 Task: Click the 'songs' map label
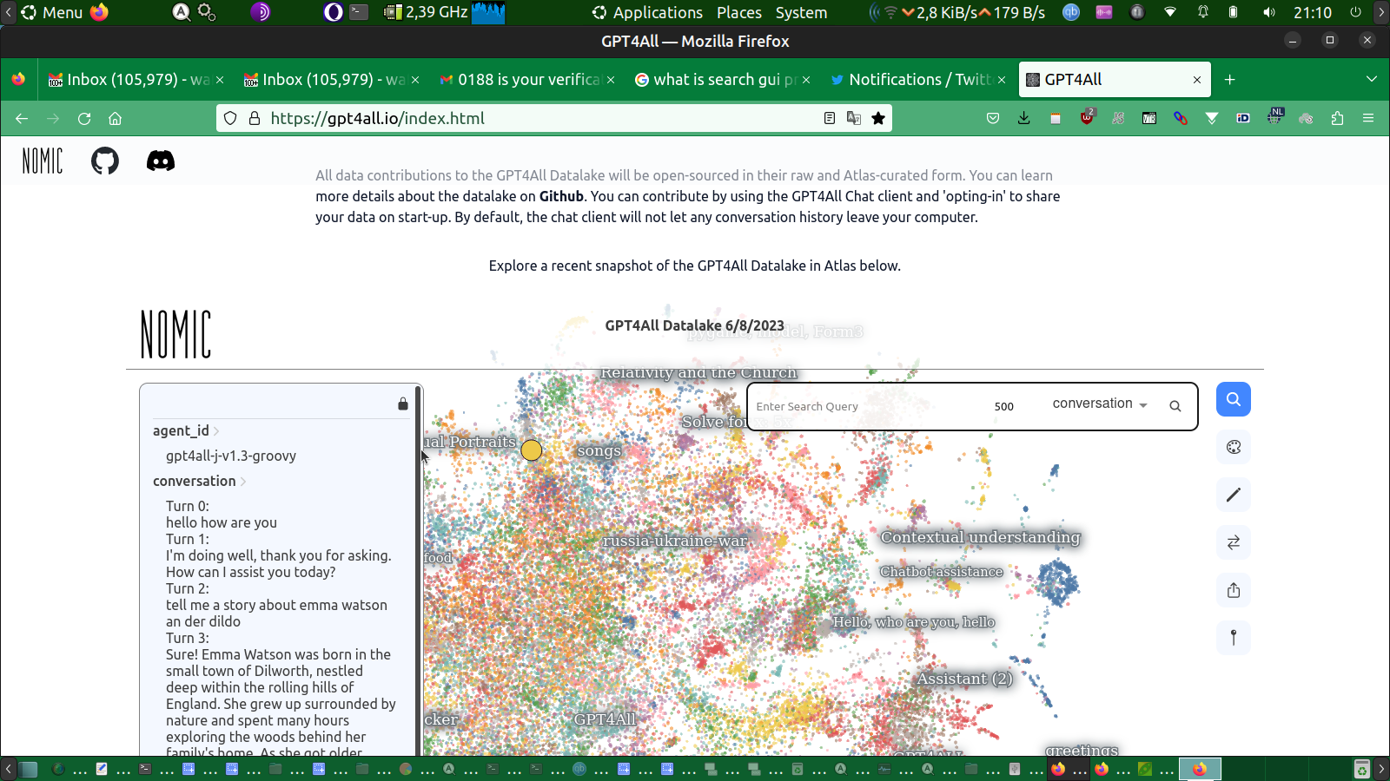599,451
